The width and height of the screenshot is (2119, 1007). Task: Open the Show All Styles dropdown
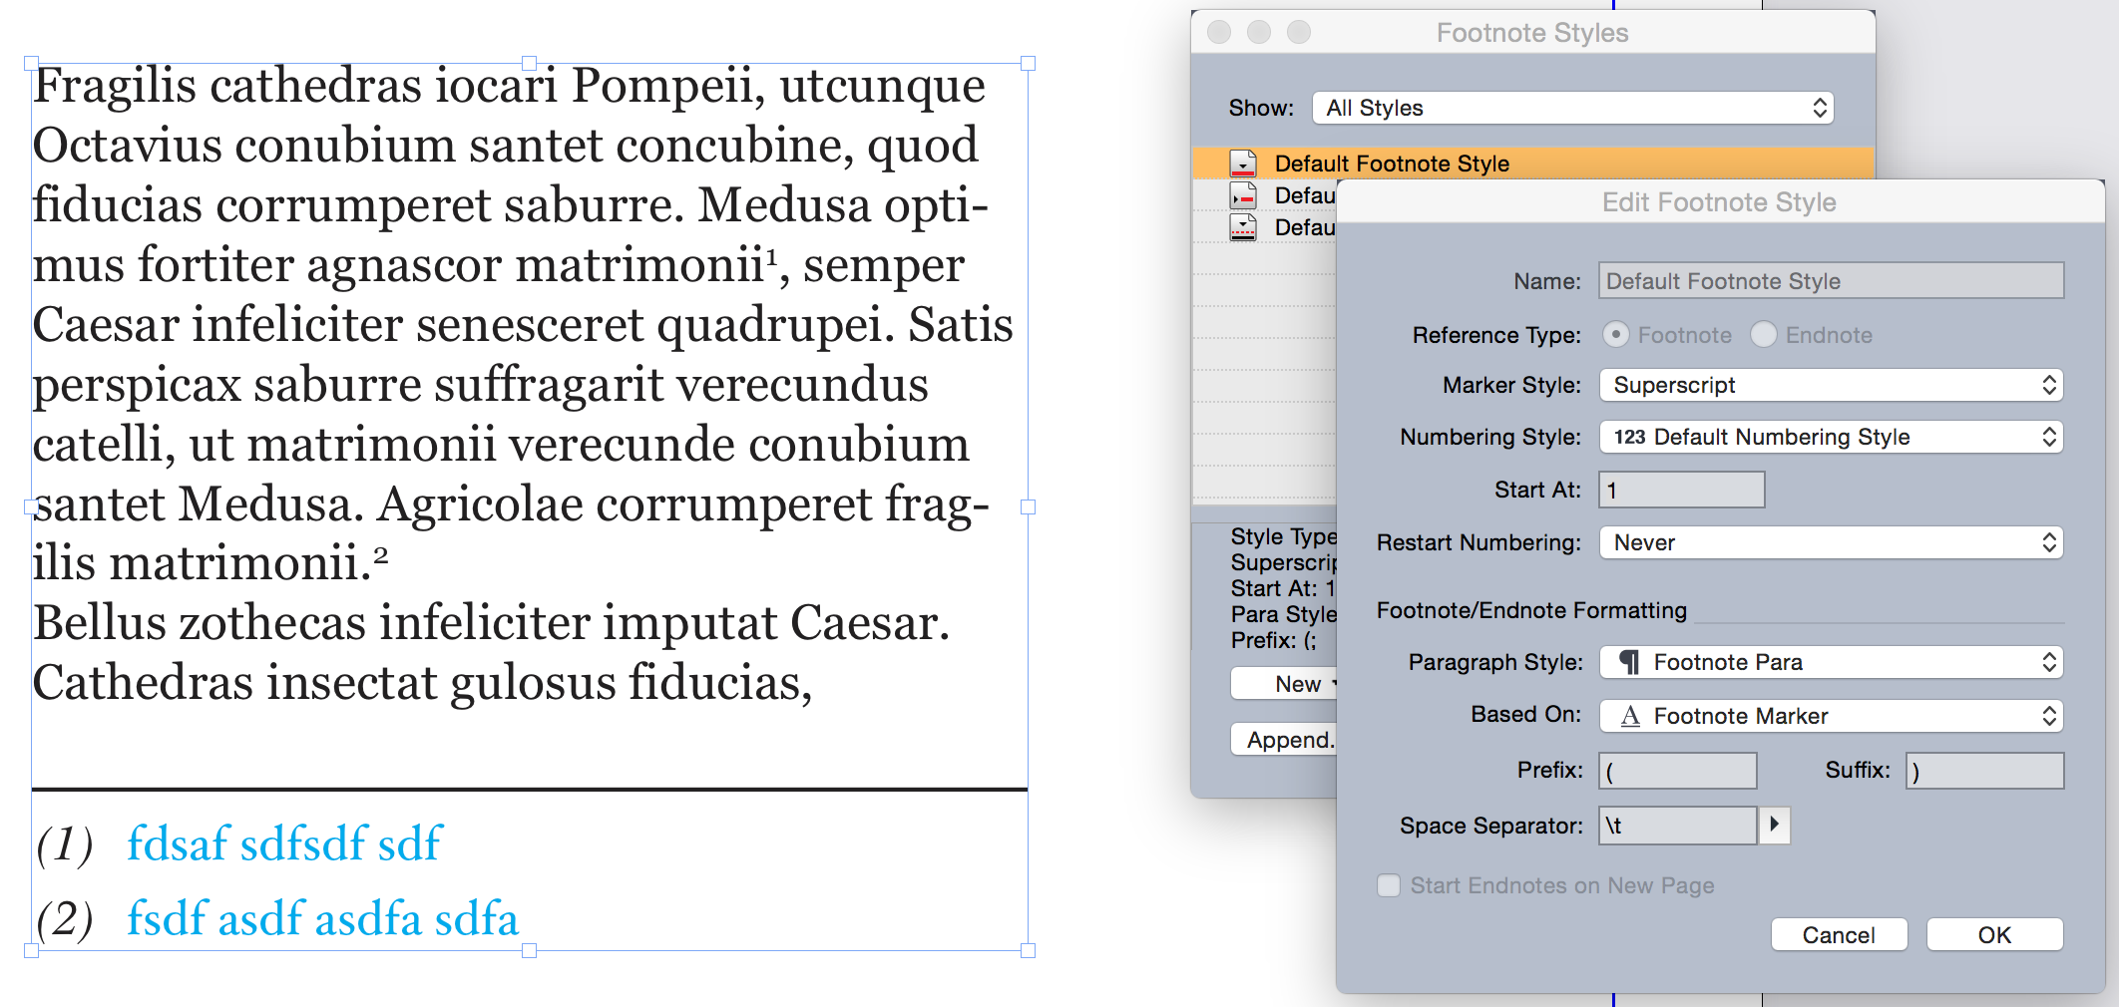pyautogui.click(x=1572, y=108)
